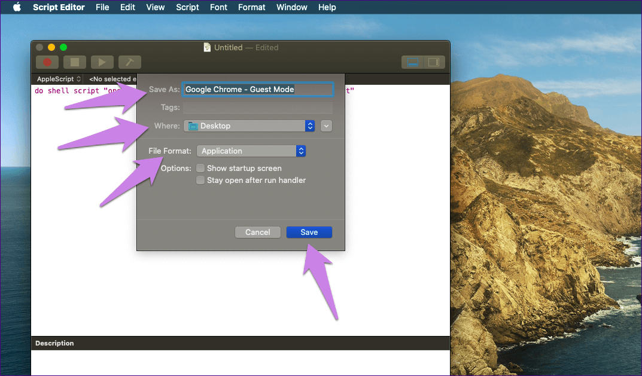Open the Help menu
This screenshot has width=642, height=376.
pyautogui.click(x=327, y=7)
